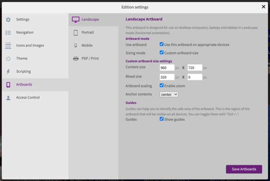Select the Portrait tablet icon
270x181 pixels.
click(x=75, y=33)
